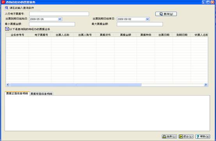Image resolution: width=216 pixels, height=141 pixels.
Task: Click the 票据货币 column header
Action: click(105, 35)
